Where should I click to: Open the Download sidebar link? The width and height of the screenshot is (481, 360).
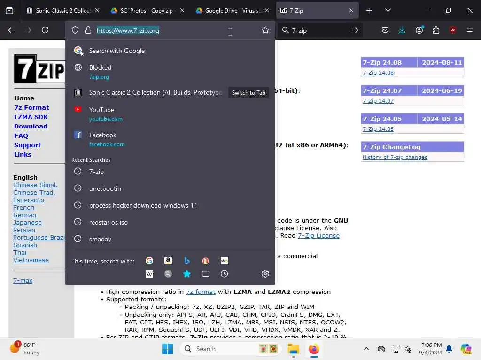[31, 126]
